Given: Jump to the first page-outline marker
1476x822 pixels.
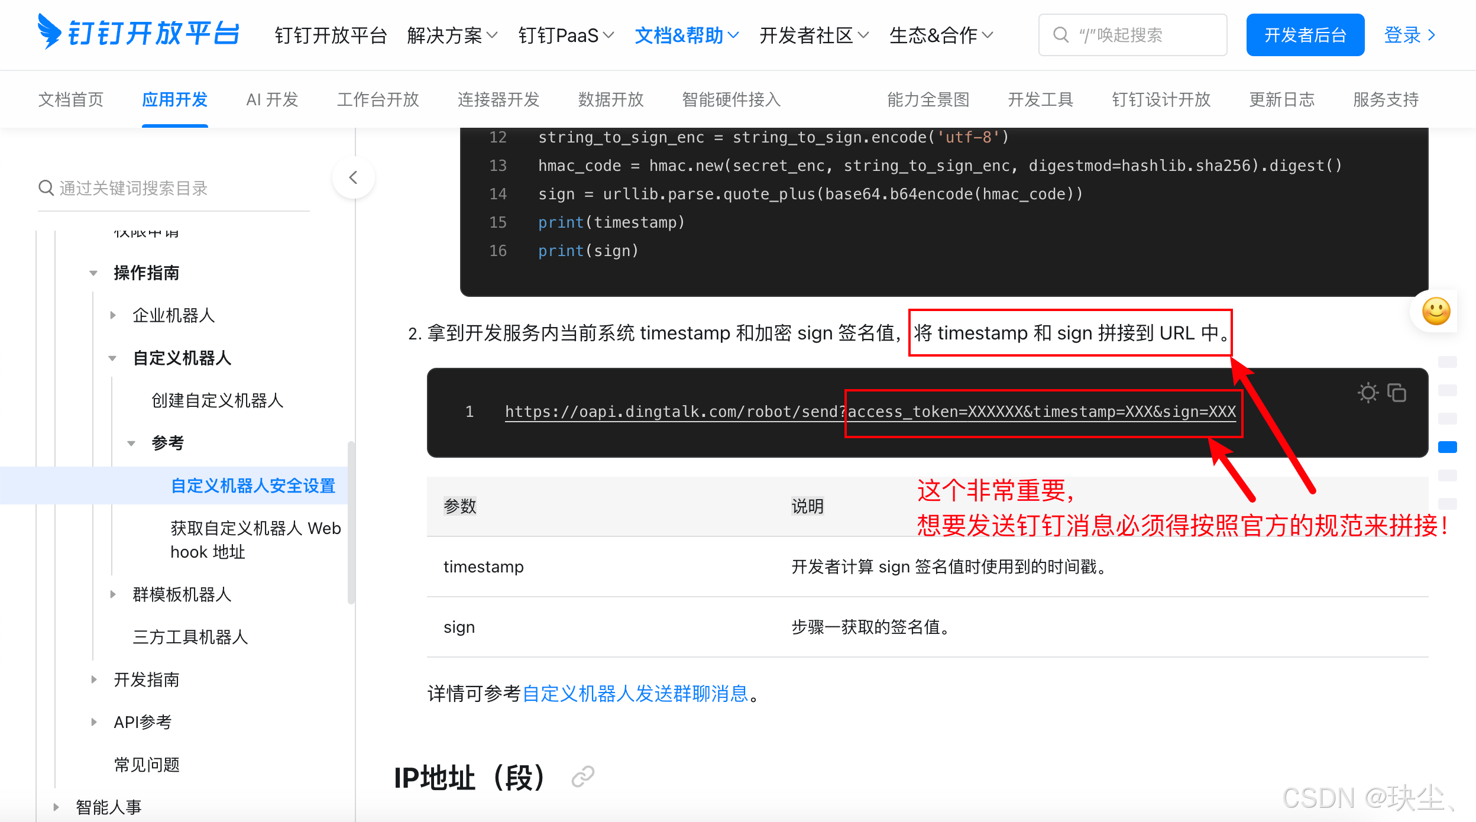Looking at the screenshot, I should point(1447,362).
